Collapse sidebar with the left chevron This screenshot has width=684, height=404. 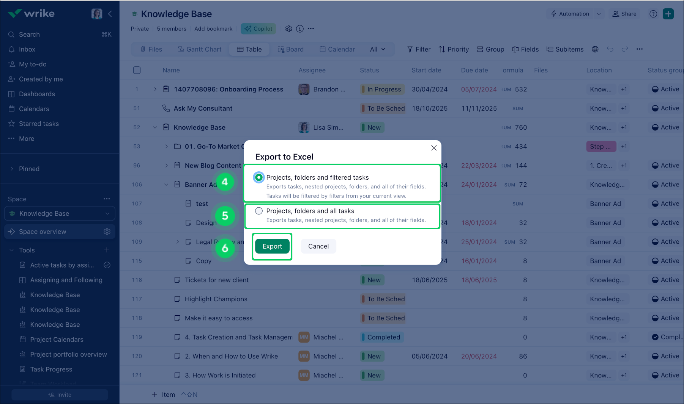point(110,14)
